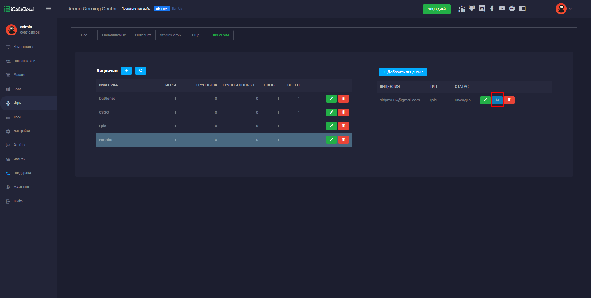Click the ИМЯ ПУЛА column header
591x298 pixels.
click(108, 85)
